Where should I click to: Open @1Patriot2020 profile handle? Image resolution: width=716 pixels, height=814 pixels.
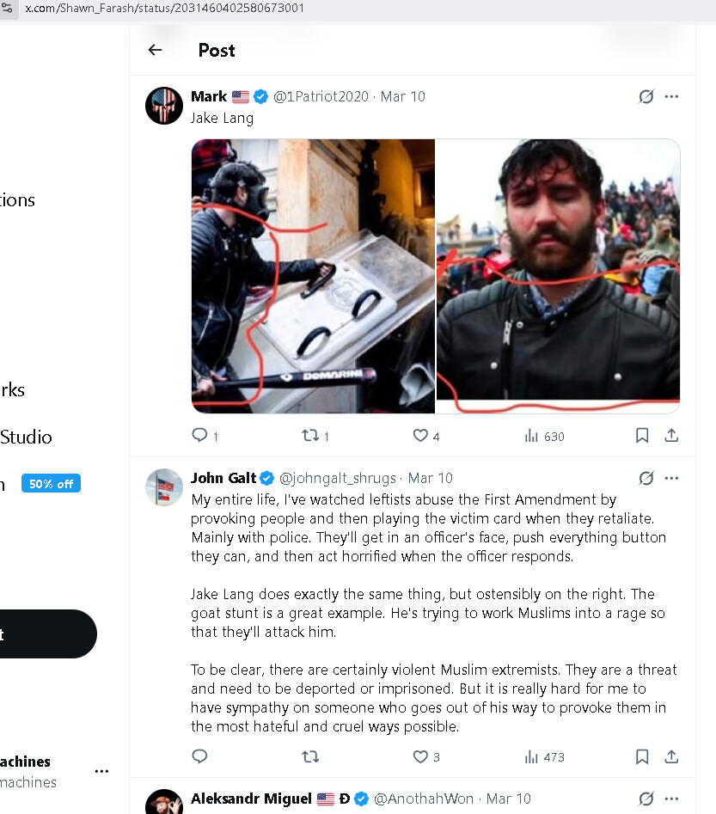click(322, 96)
